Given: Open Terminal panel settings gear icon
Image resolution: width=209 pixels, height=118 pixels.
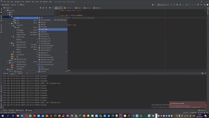Looking at the screenshot, I should (202, 73).
